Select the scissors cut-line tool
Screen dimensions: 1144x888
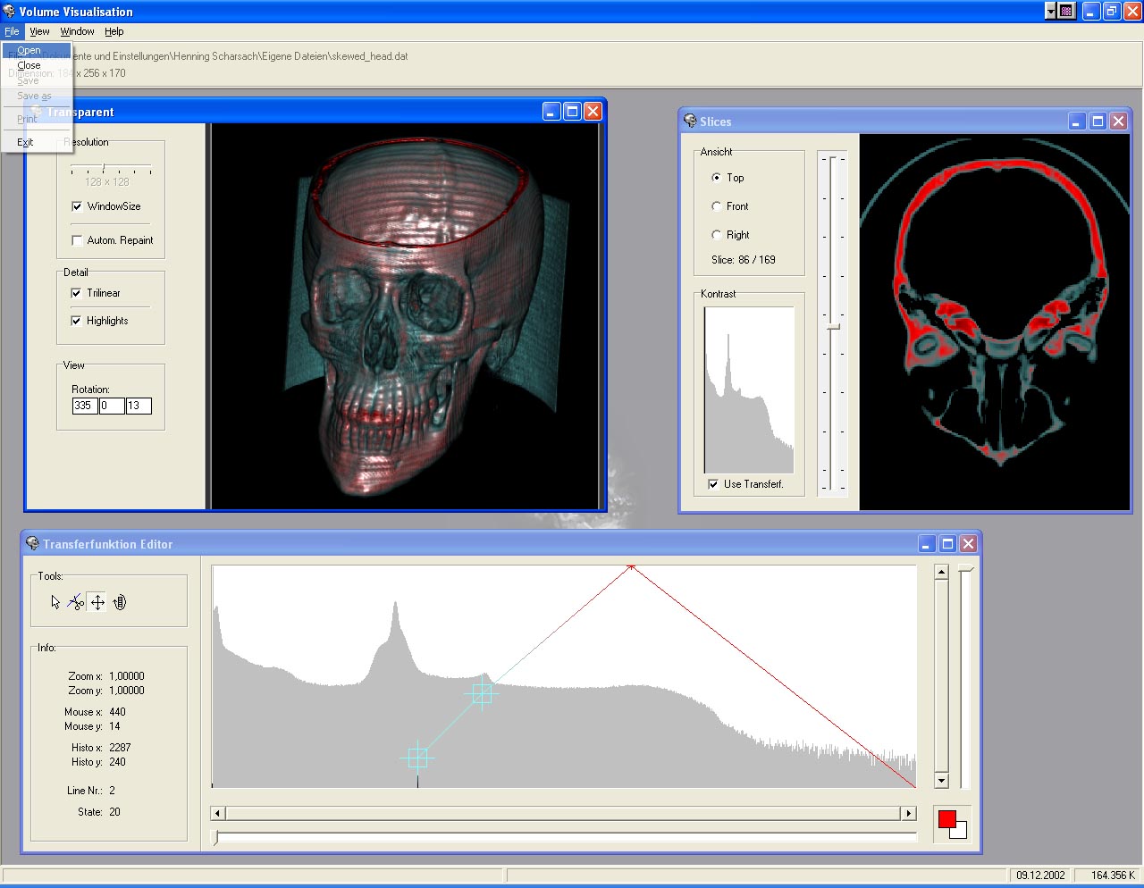[x=76, y=602]
